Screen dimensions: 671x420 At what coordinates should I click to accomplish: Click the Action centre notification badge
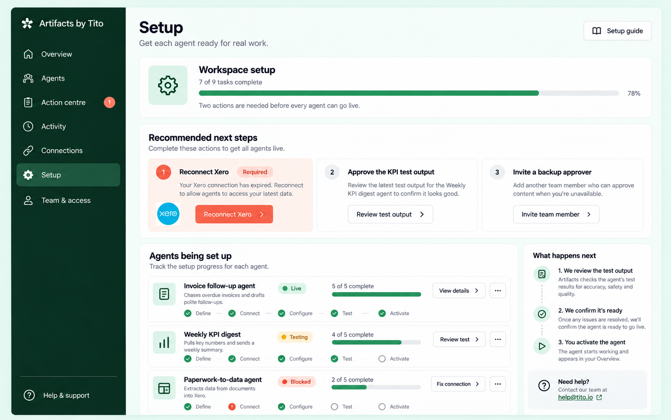click(109, 102)
